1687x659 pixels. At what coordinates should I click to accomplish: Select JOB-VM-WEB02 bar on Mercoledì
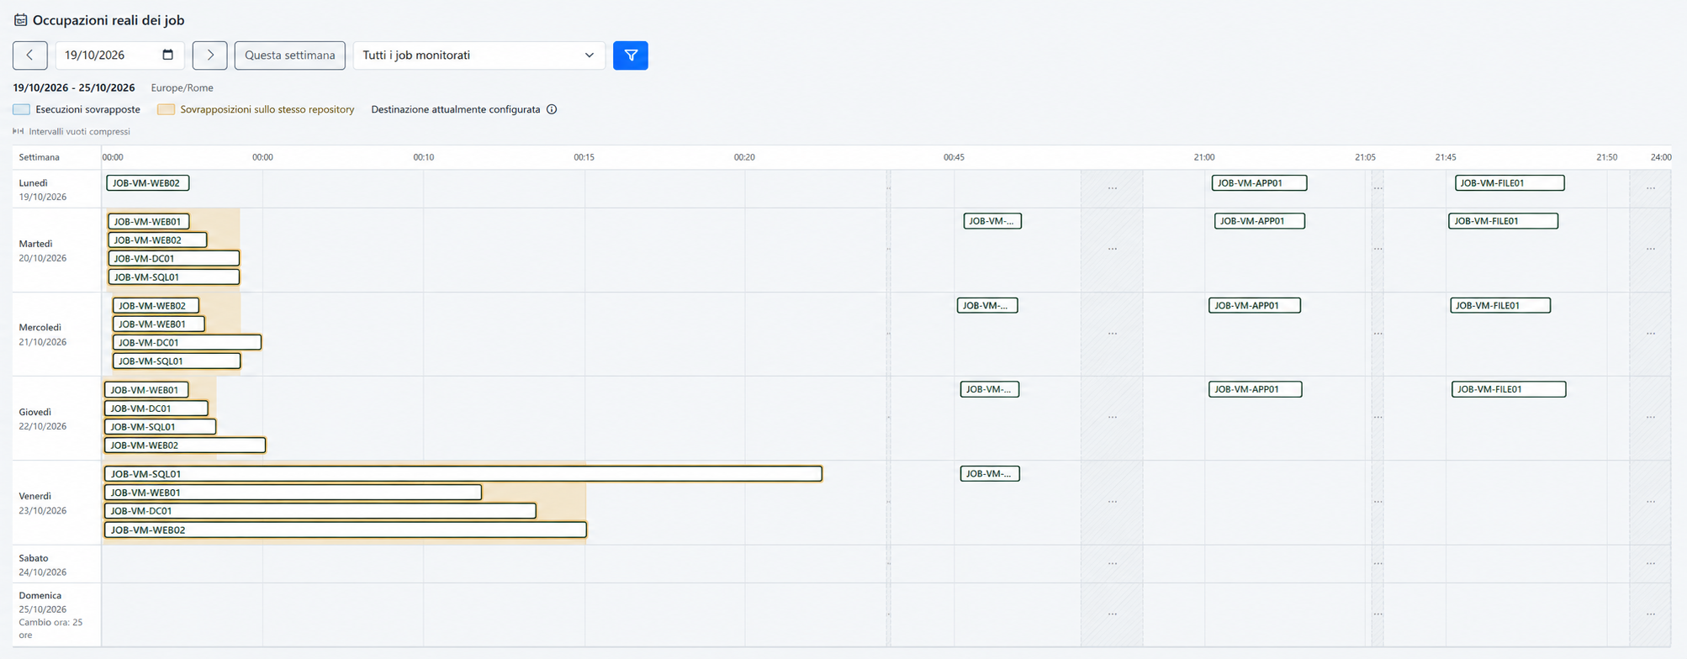tap(156, 305)
